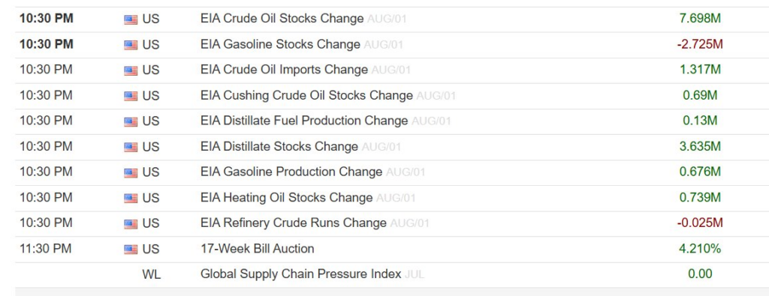Open 17-Week Bill Auction event
The image size is (769, 296).
pyautogui.click(x=258, y=249)
